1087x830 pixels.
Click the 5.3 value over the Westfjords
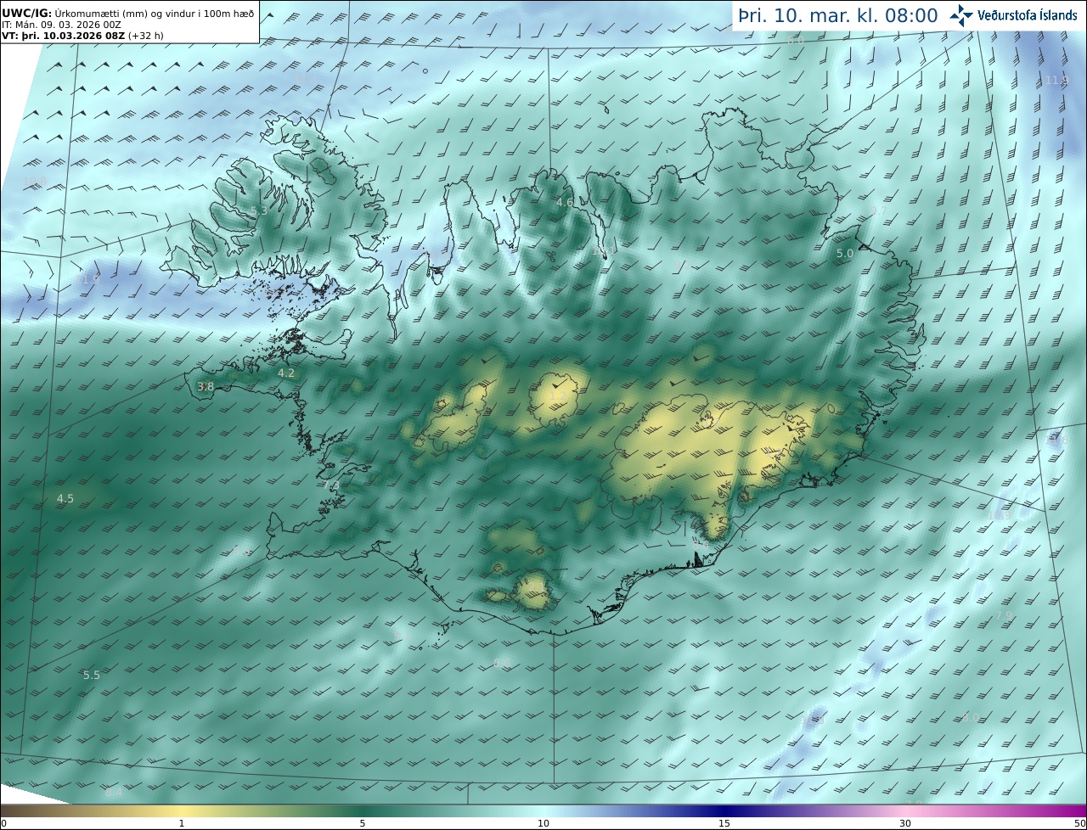click(259, 210)
